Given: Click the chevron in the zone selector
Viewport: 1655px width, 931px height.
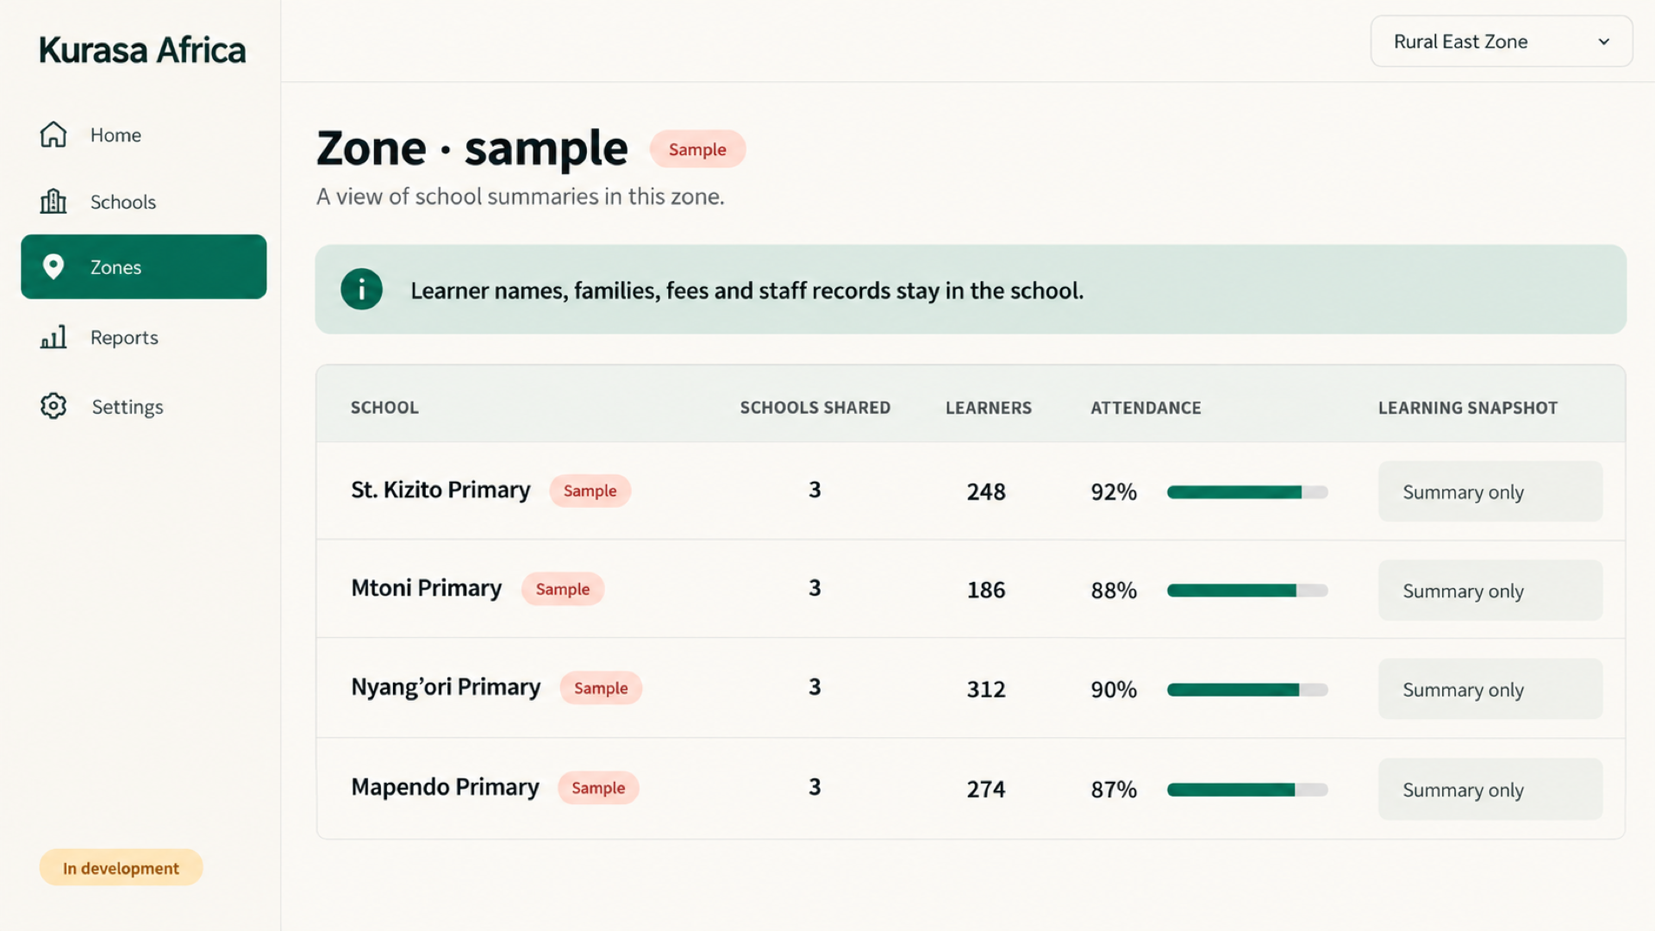Looking at the screenshot, I should tap(1603, 41).
